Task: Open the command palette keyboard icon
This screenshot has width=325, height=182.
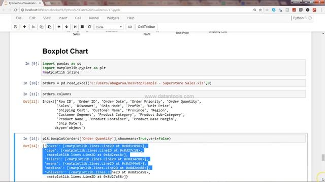Action: (130, 27)
